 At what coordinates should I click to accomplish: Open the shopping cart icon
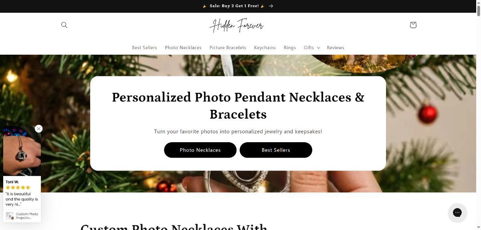(x=413, y=25)
